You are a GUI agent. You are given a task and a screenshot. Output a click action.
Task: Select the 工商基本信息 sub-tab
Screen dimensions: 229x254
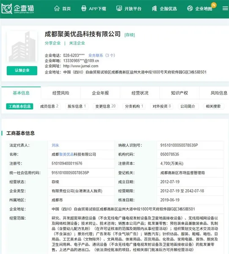point(19,106)
